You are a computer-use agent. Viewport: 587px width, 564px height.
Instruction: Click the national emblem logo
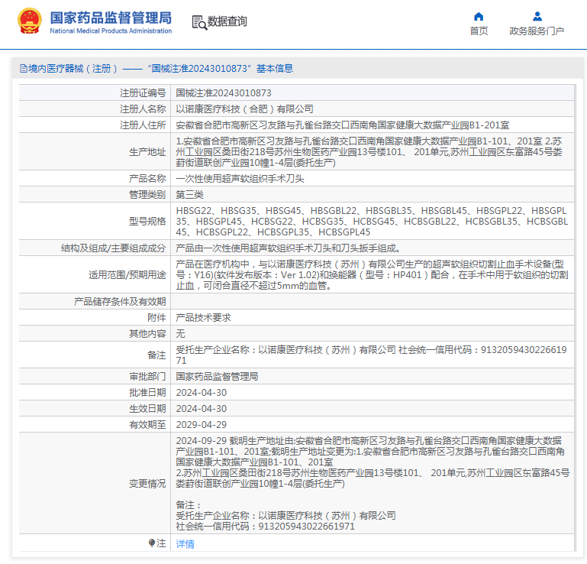[30, 21]
